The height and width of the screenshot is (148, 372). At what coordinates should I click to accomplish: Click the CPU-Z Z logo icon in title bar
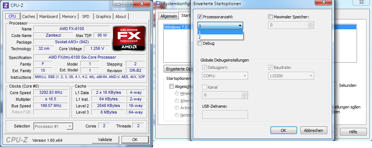(7, 5)
